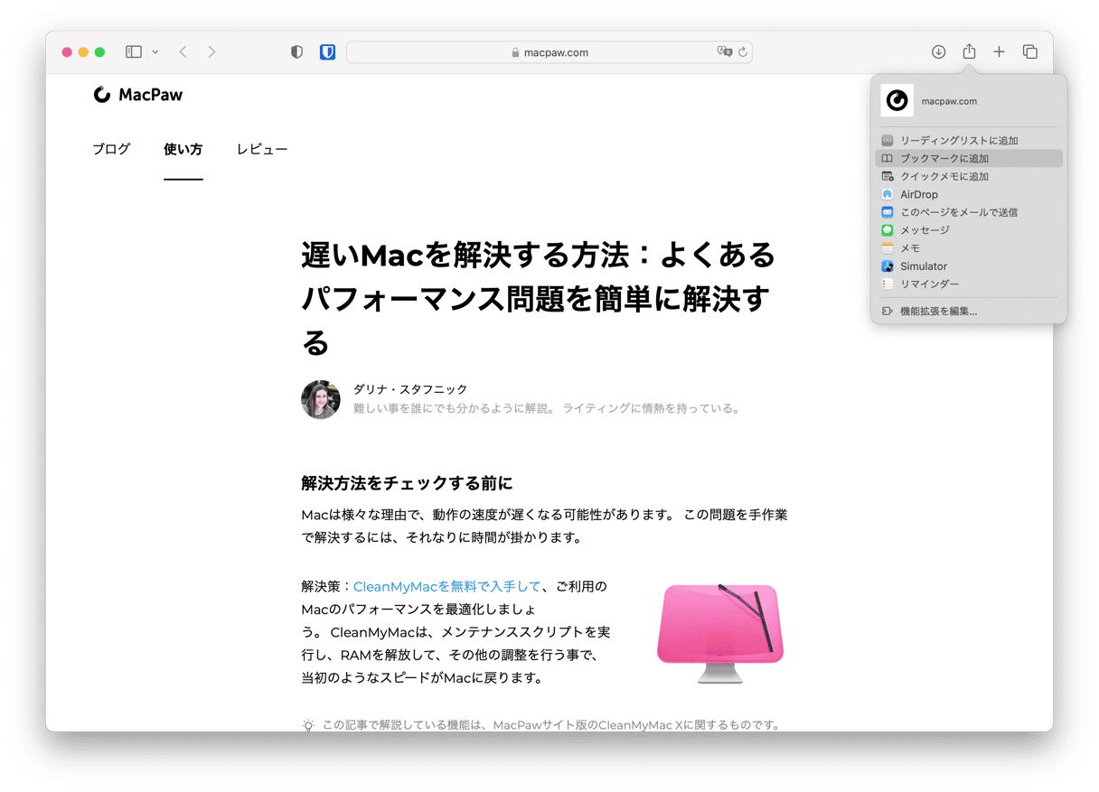Open a new tab with the plus icon
The height and width of the screenshot is (792, 1099).
pos(999,51)
